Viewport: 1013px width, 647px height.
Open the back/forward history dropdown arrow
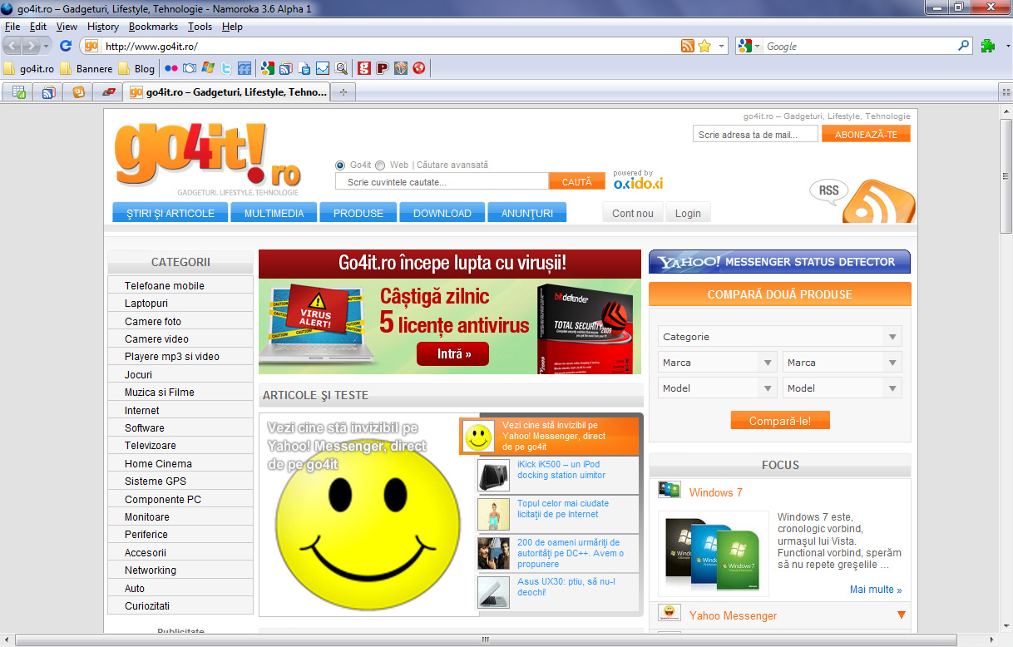pyautogui.click(x=47, y=46)
